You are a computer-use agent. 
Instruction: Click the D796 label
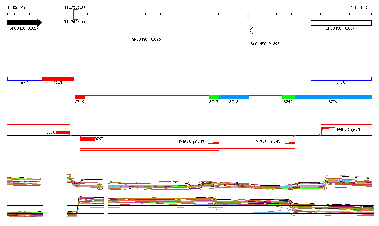pos(51,132)
